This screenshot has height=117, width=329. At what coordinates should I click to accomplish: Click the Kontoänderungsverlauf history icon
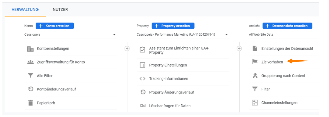point(31,89)
